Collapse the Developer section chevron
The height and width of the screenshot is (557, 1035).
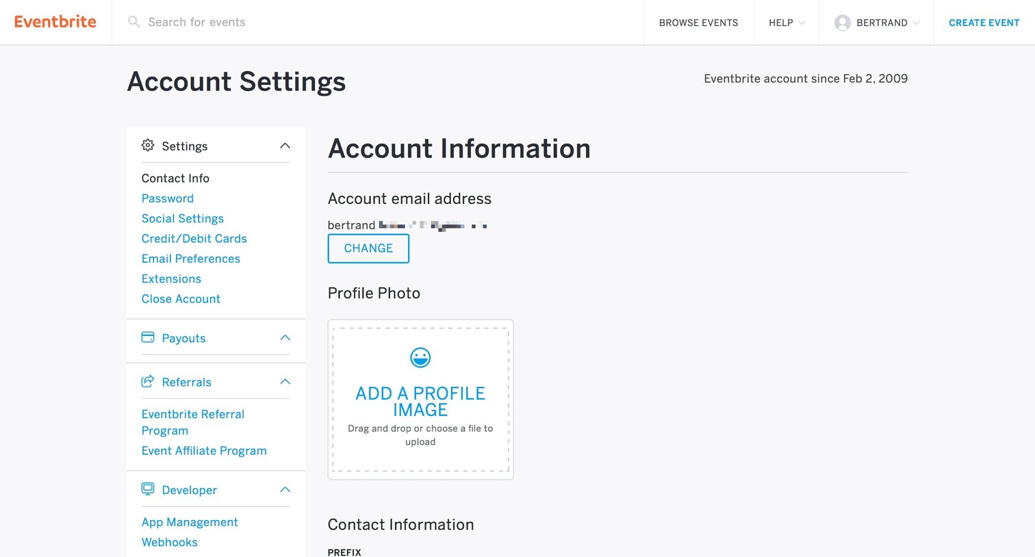point(285,490)
